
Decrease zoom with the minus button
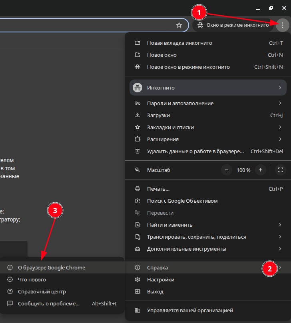[x=227, y=170]
